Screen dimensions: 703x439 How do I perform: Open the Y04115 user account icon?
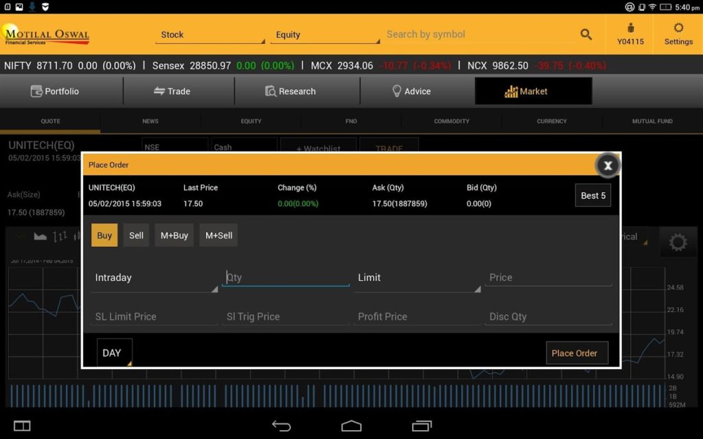tap(630, 34)
